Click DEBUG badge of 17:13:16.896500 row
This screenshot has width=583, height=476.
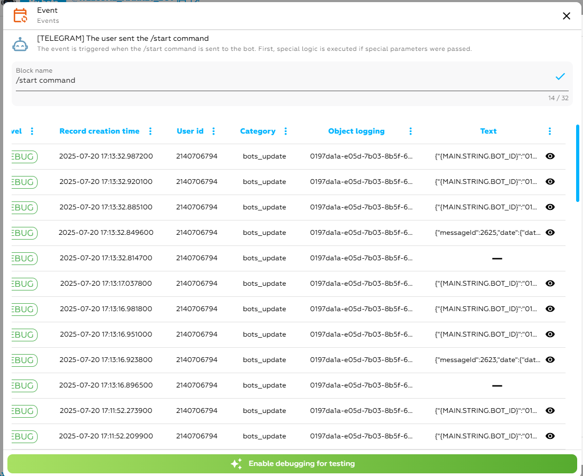coord(24,385)
